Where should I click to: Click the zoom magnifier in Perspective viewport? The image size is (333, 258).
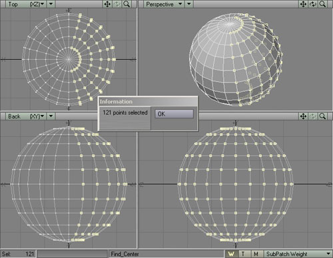[x=322, y=4]
